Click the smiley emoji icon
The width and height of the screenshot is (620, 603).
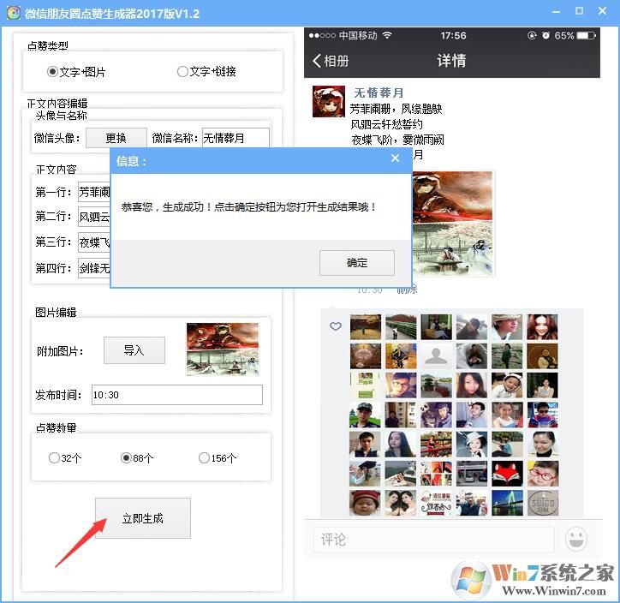[x=576, y=539]
